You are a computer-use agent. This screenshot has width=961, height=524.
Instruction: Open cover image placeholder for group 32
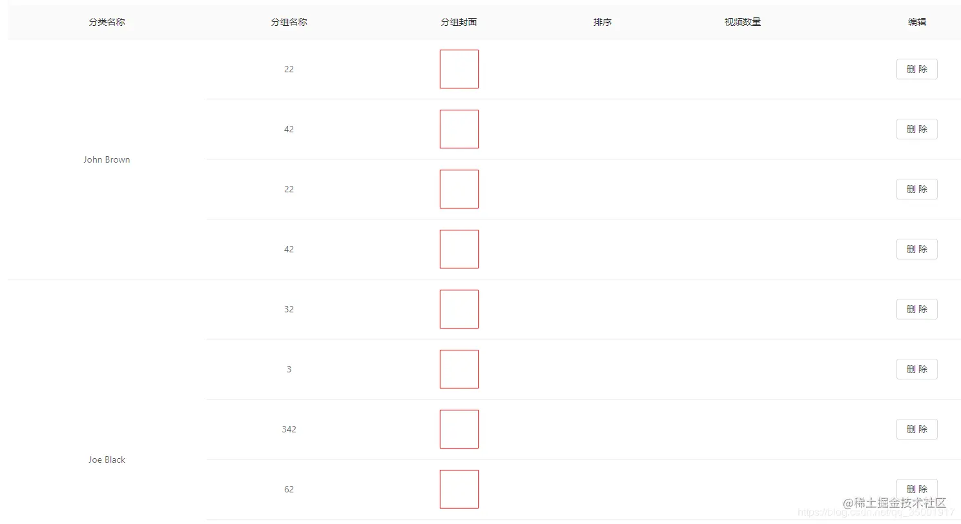(x=459, y=309)
